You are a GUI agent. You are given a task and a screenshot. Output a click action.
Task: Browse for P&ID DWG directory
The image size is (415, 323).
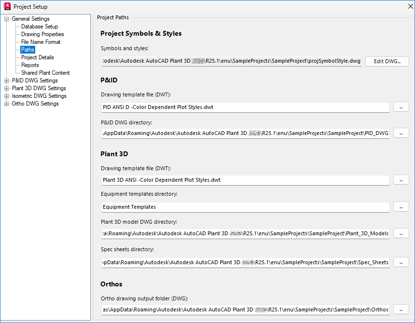[401, 133]
